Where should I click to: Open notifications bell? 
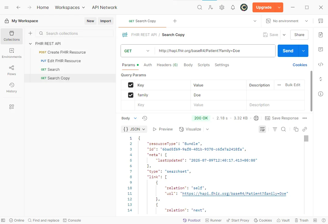233,7
